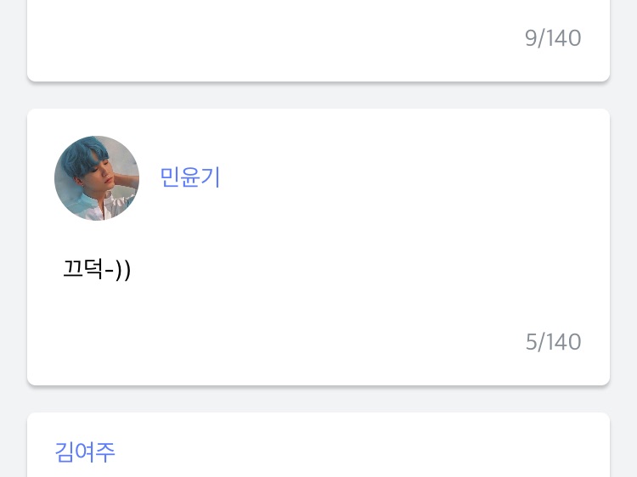Open the 김여주 name link

click(x=85, y=452)
